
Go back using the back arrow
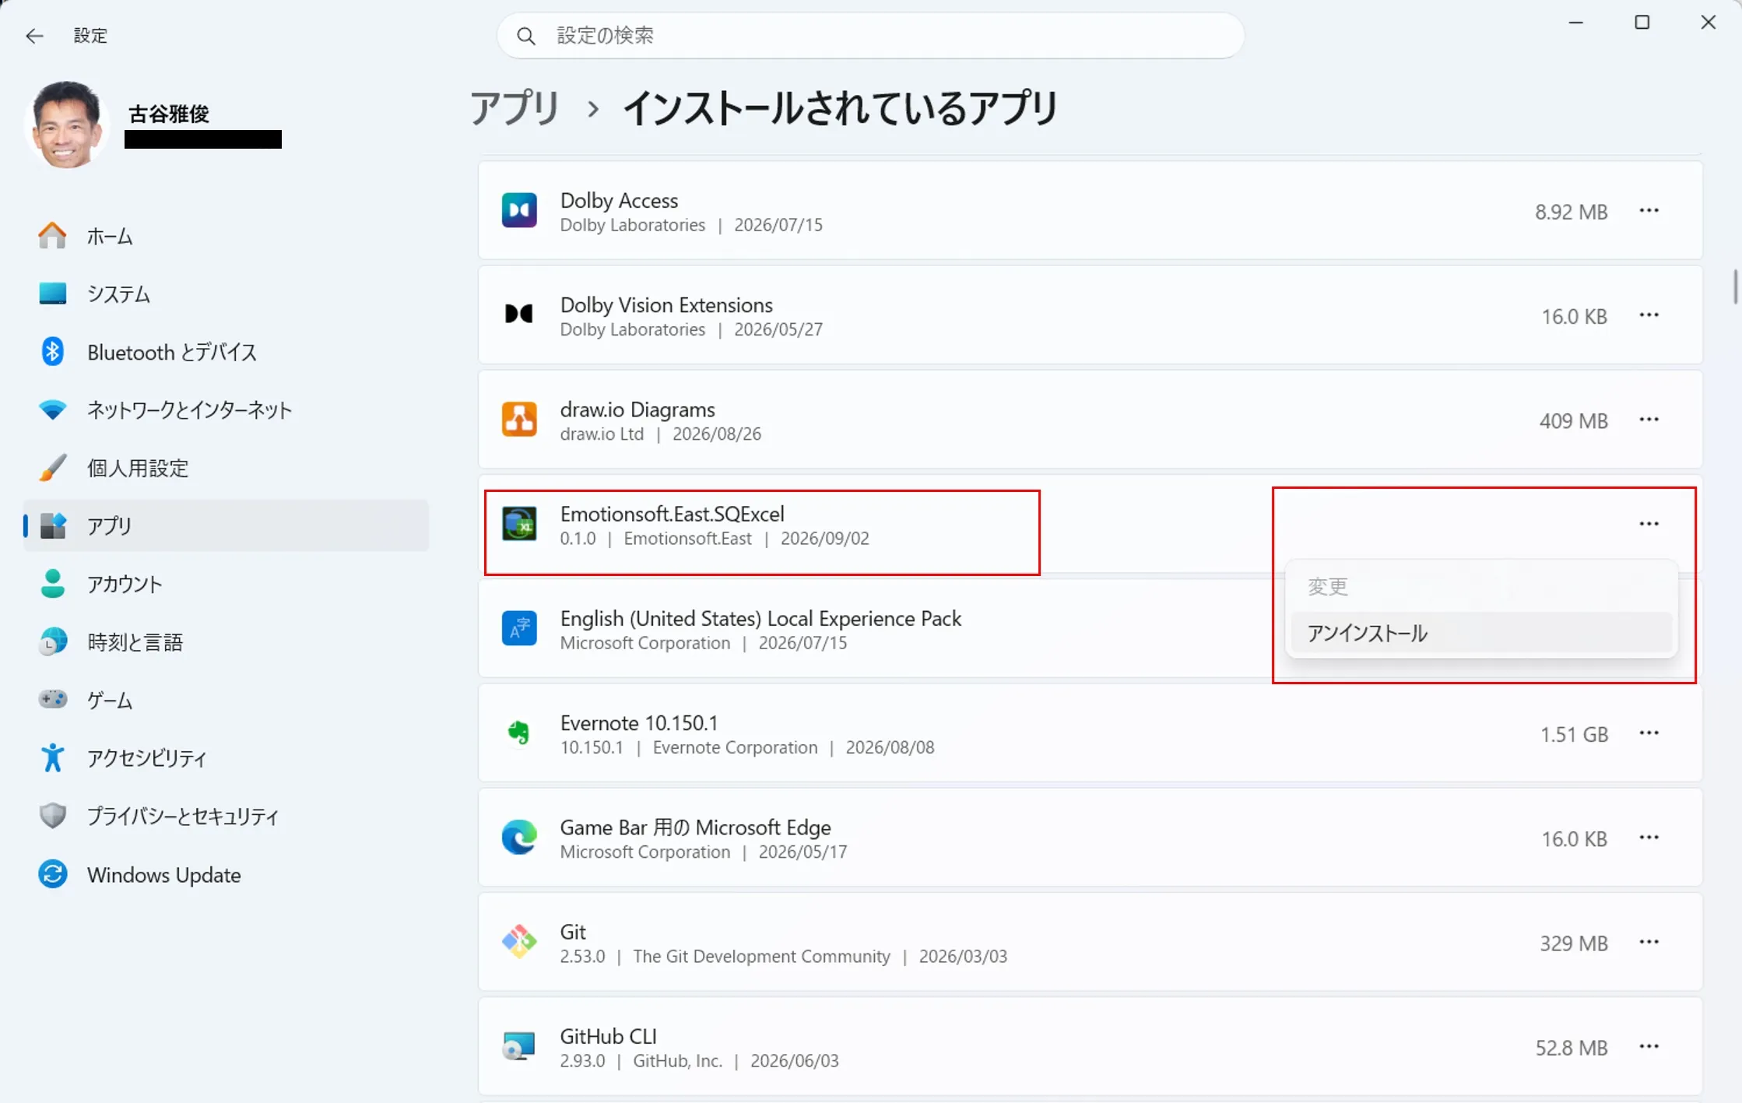pos(34,36)
